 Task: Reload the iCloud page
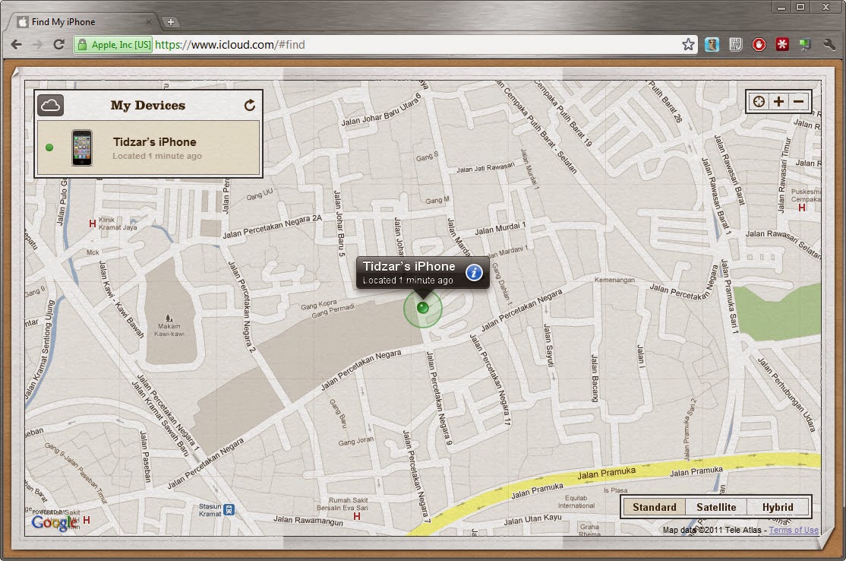(x=58, y=44)
